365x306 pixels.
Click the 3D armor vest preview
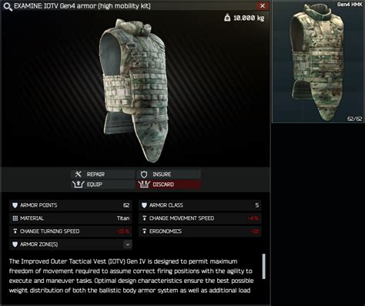click(x=136, y=90)
